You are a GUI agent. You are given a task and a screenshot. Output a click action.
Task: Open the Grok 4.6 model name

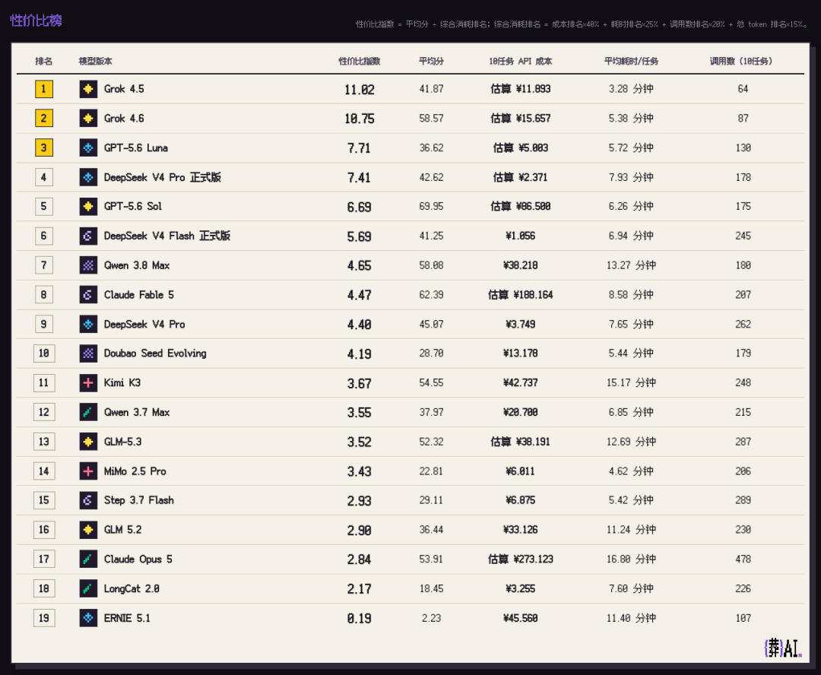pos(124,119)
